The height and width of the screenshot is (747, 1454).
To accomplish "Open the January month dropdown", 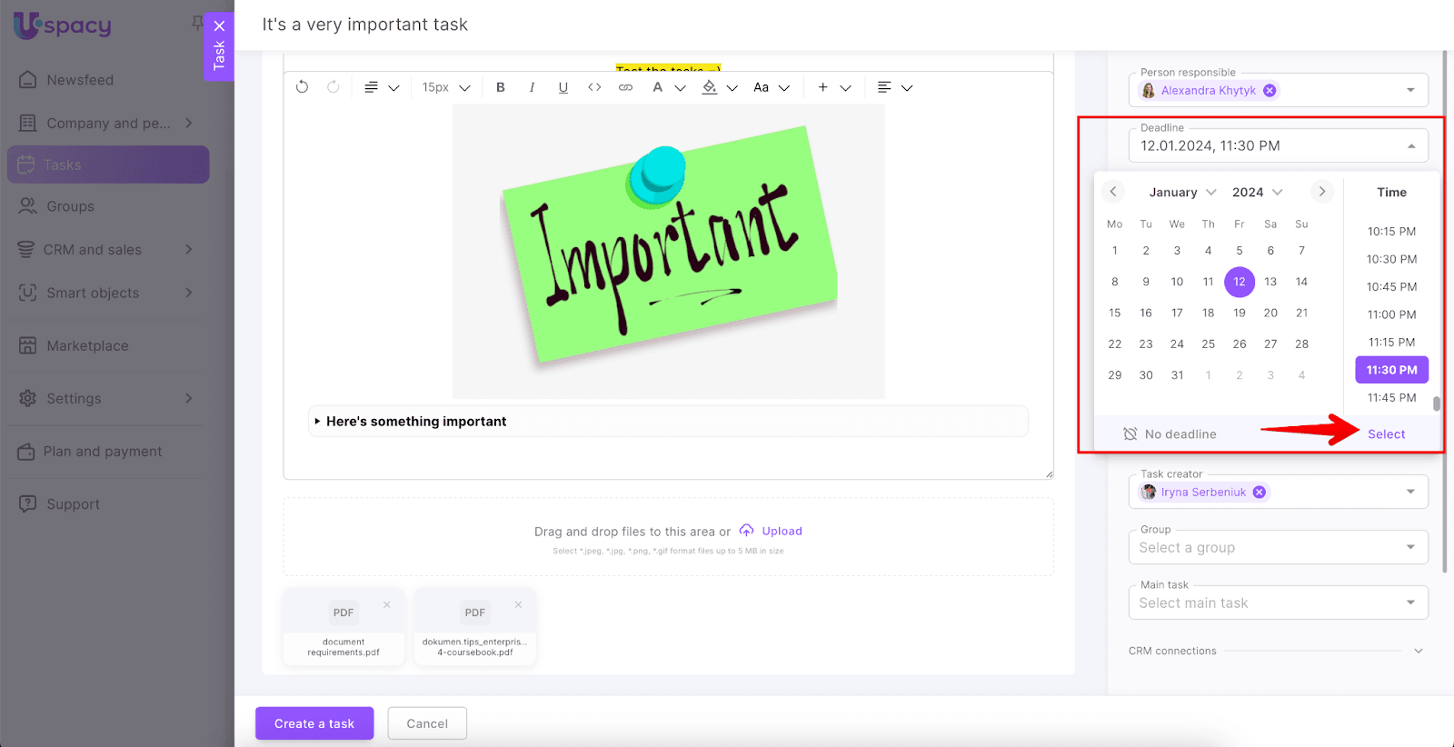I will coord(1182,193).
